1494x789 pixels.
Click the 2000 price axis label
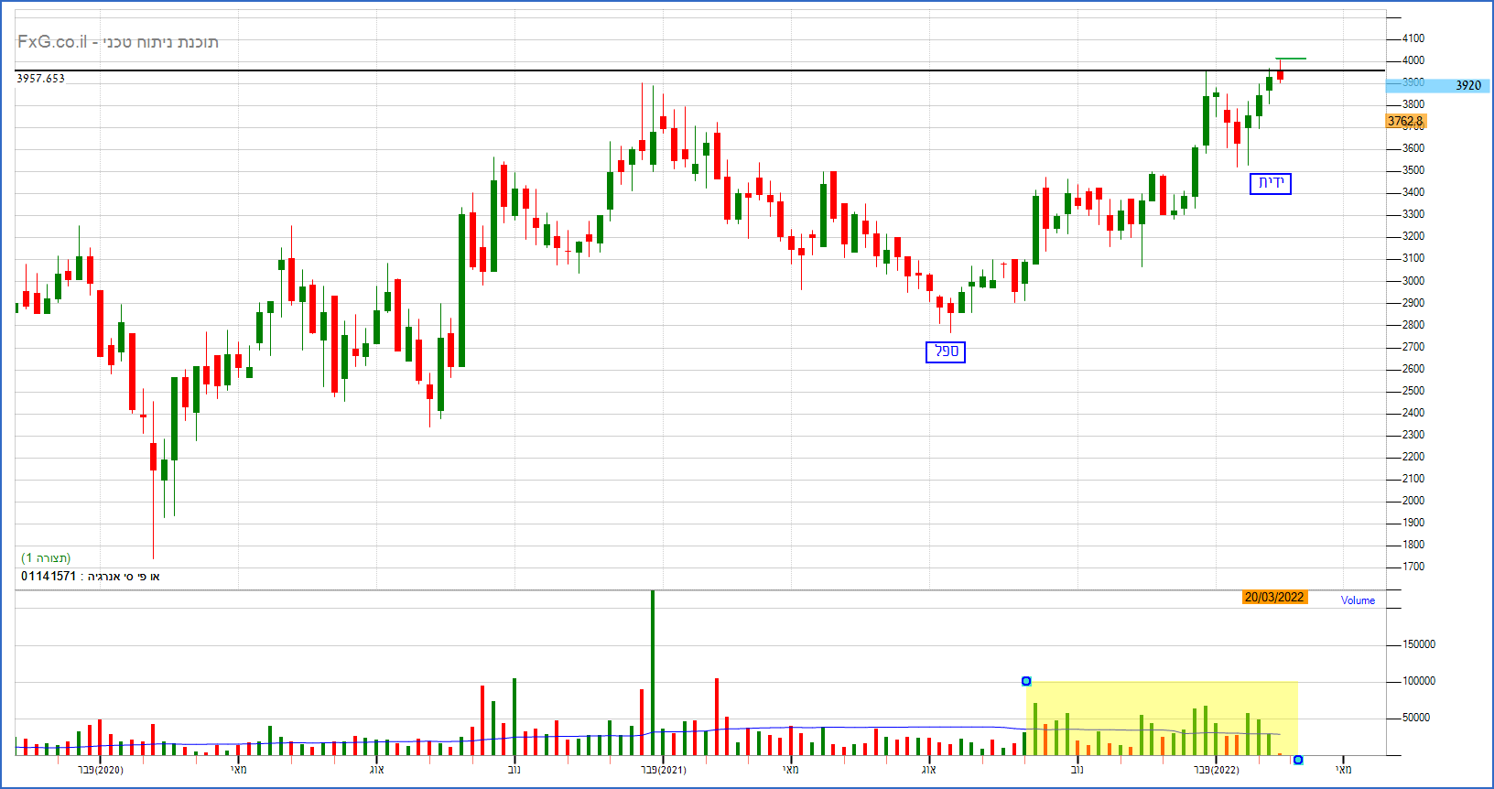point(1413,501)
